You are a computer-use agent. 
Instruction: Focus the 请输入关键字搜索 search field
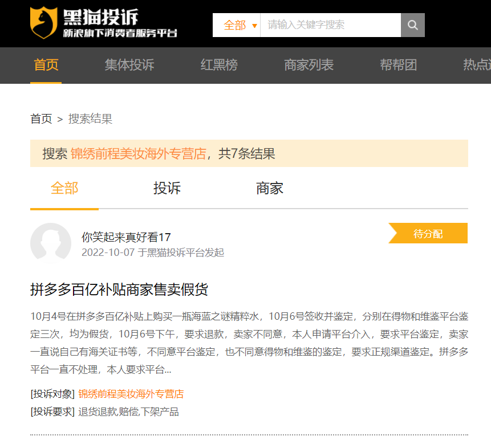tap(330, 25)
